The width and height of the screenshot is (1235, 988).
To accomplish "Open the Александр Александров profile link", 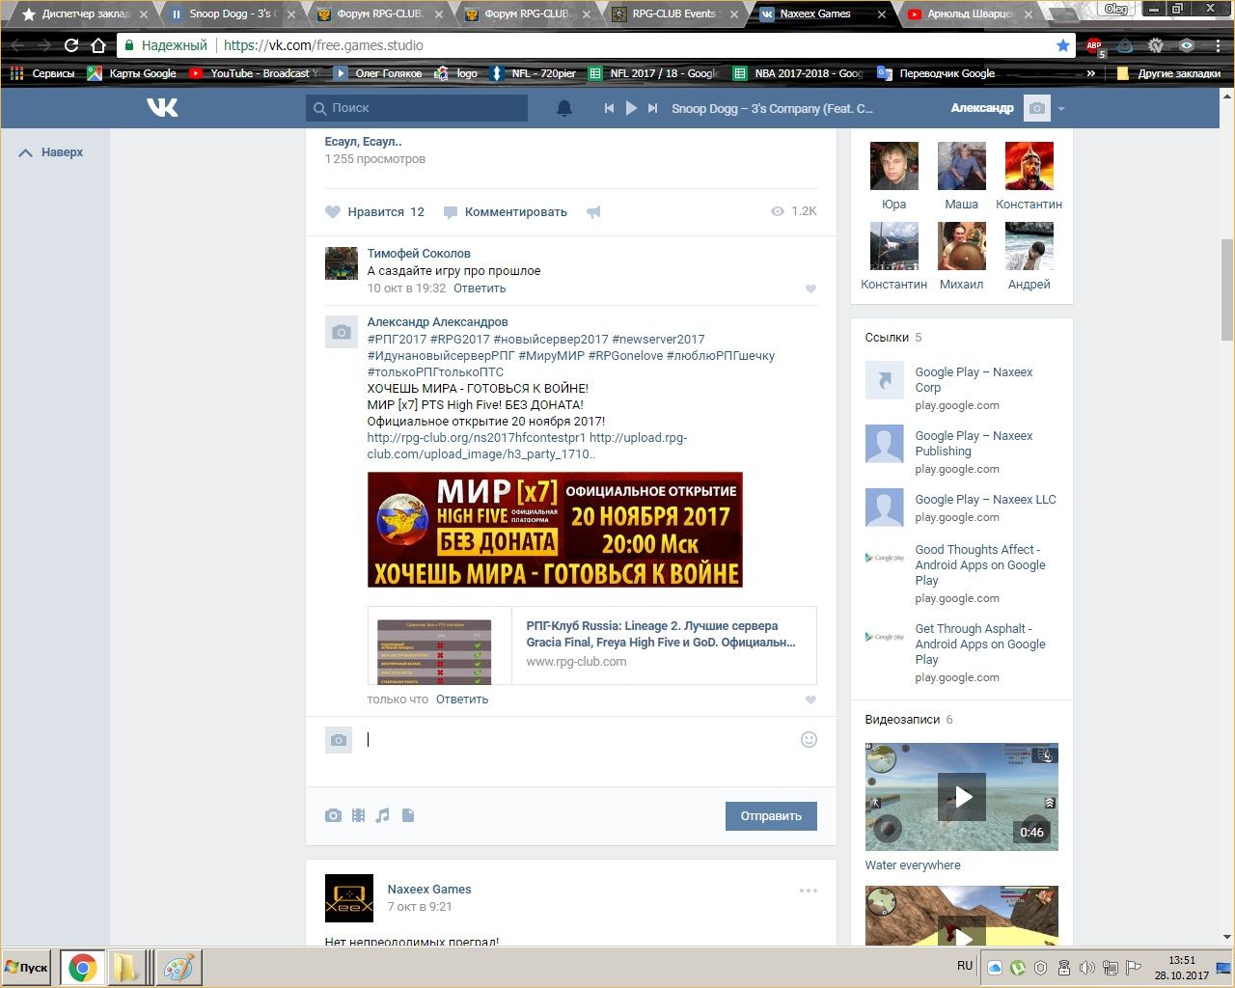I will (x=437, y=322).
